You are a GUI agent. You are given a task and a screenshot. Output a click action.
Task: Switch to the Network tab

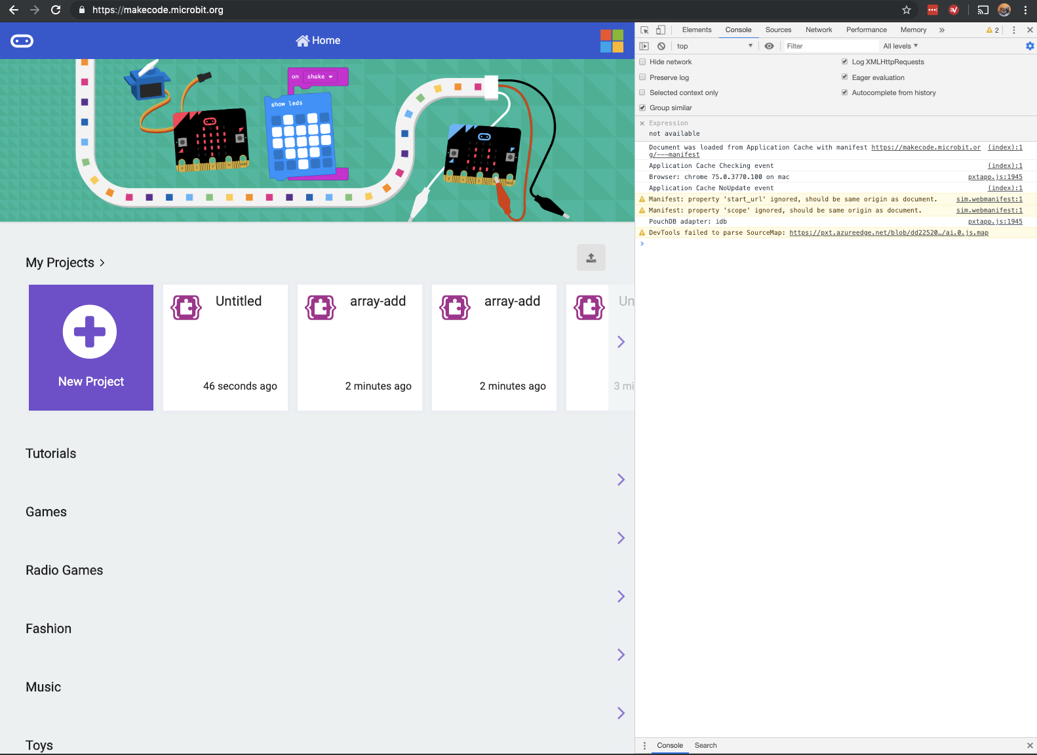coord(819,30)
